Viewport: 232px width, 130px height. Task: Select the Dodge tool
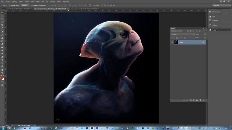(x=2, y=54)
